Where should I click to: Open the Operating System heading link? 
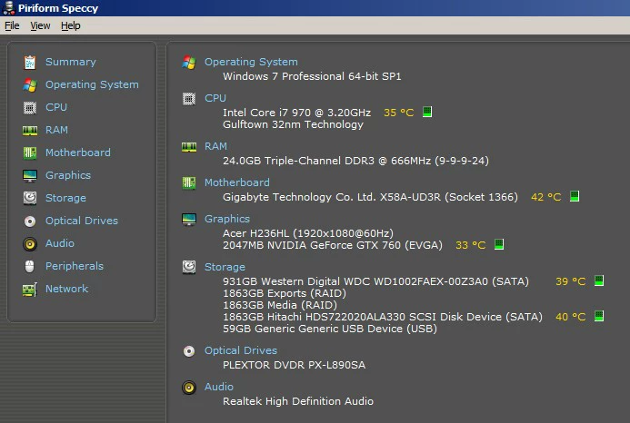(x=251, y=62)
